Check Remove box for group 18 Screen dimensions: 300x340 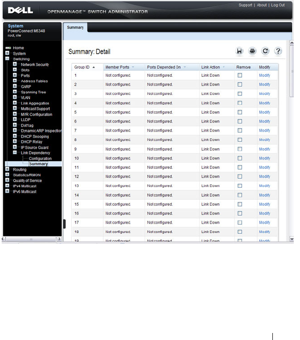tap(240, 232)
